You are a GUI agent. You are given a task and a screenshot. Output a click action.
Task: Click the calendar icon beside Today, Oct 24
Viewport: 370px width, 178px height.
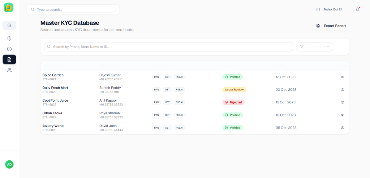(x=318, y=9)
